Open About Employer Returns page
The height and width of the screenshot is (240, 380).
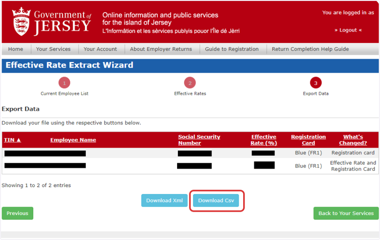point(161,49)
